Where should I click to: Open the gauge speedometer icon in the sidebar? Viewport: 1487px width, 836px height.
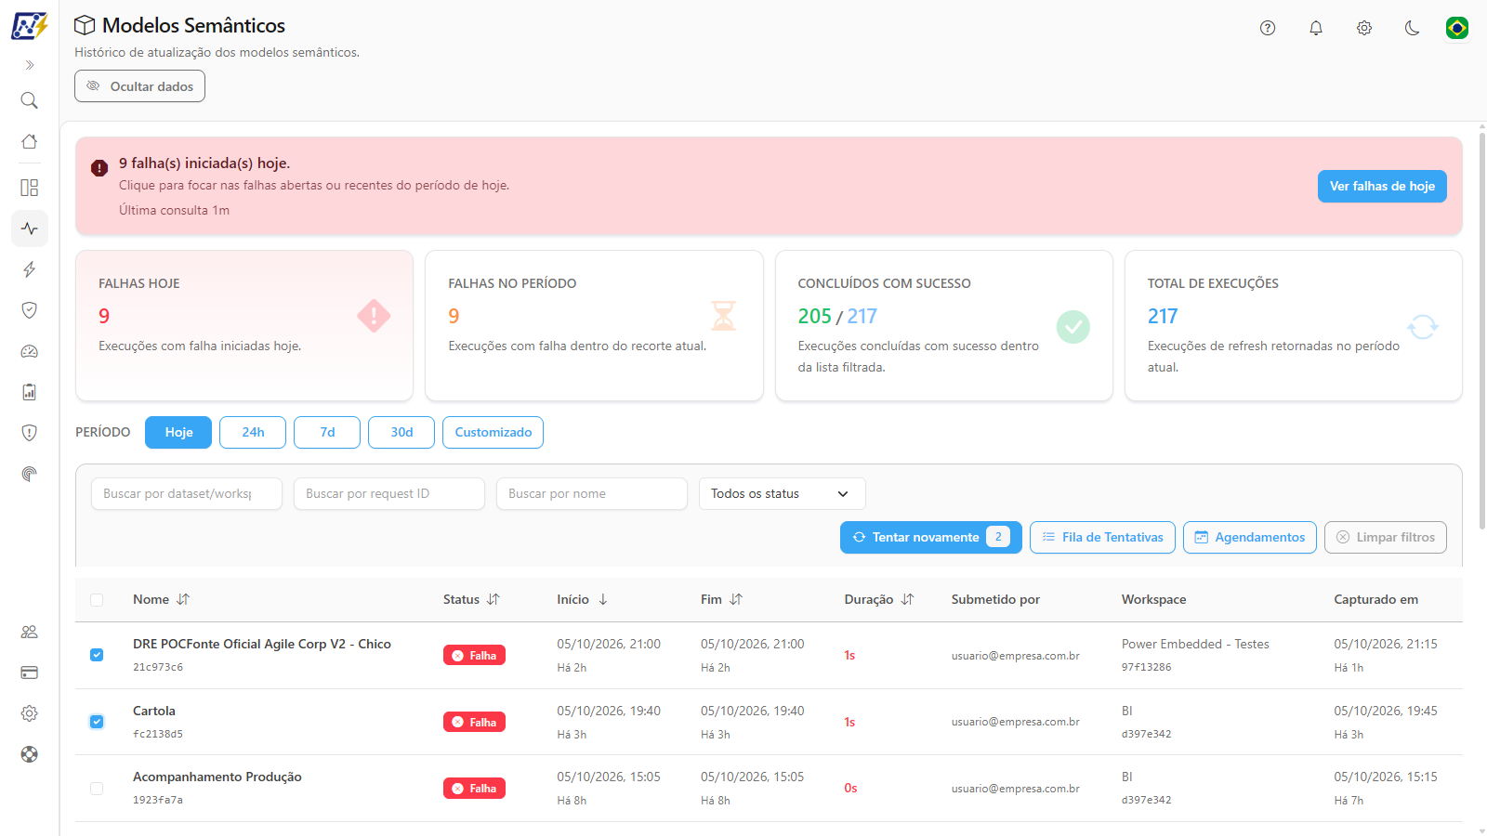point(30,351)
